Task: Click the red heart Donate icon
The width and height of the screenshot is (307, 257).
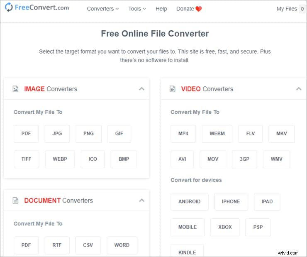Action: pyautogui.click(x=199, y=9)
